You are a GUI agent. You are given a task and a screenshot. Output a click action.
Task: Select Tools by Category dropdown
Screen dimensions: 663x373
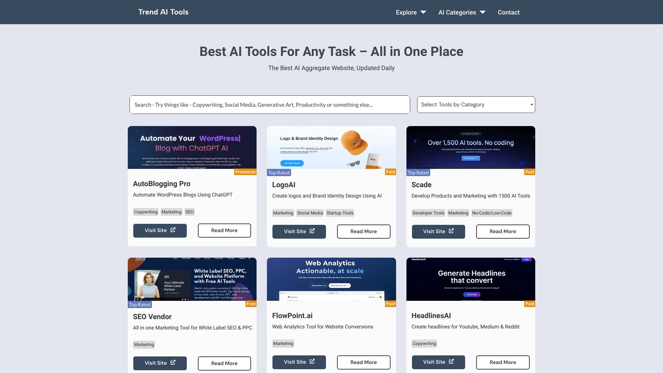475,104
